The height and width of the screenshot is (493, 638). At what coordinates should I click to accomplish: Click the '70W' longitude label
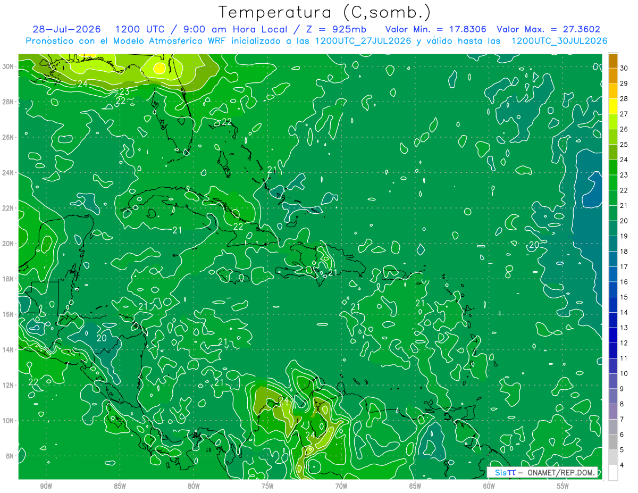[x=341, y=486]
